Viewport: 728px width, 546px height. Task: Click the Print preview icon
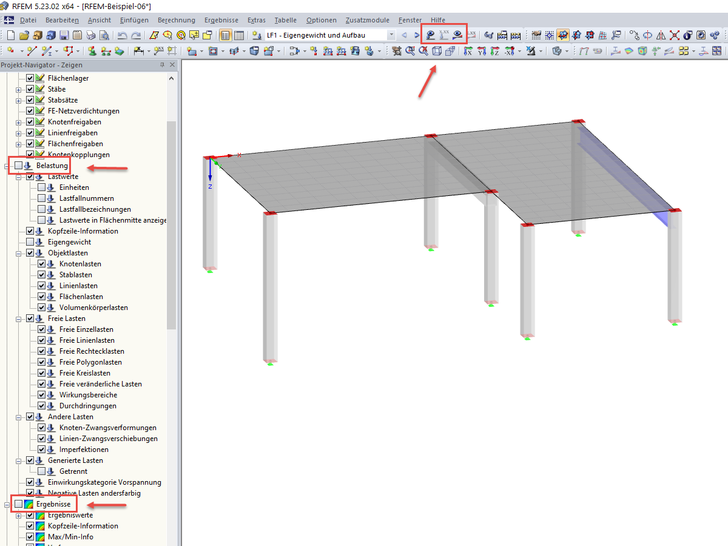point(104,35)
